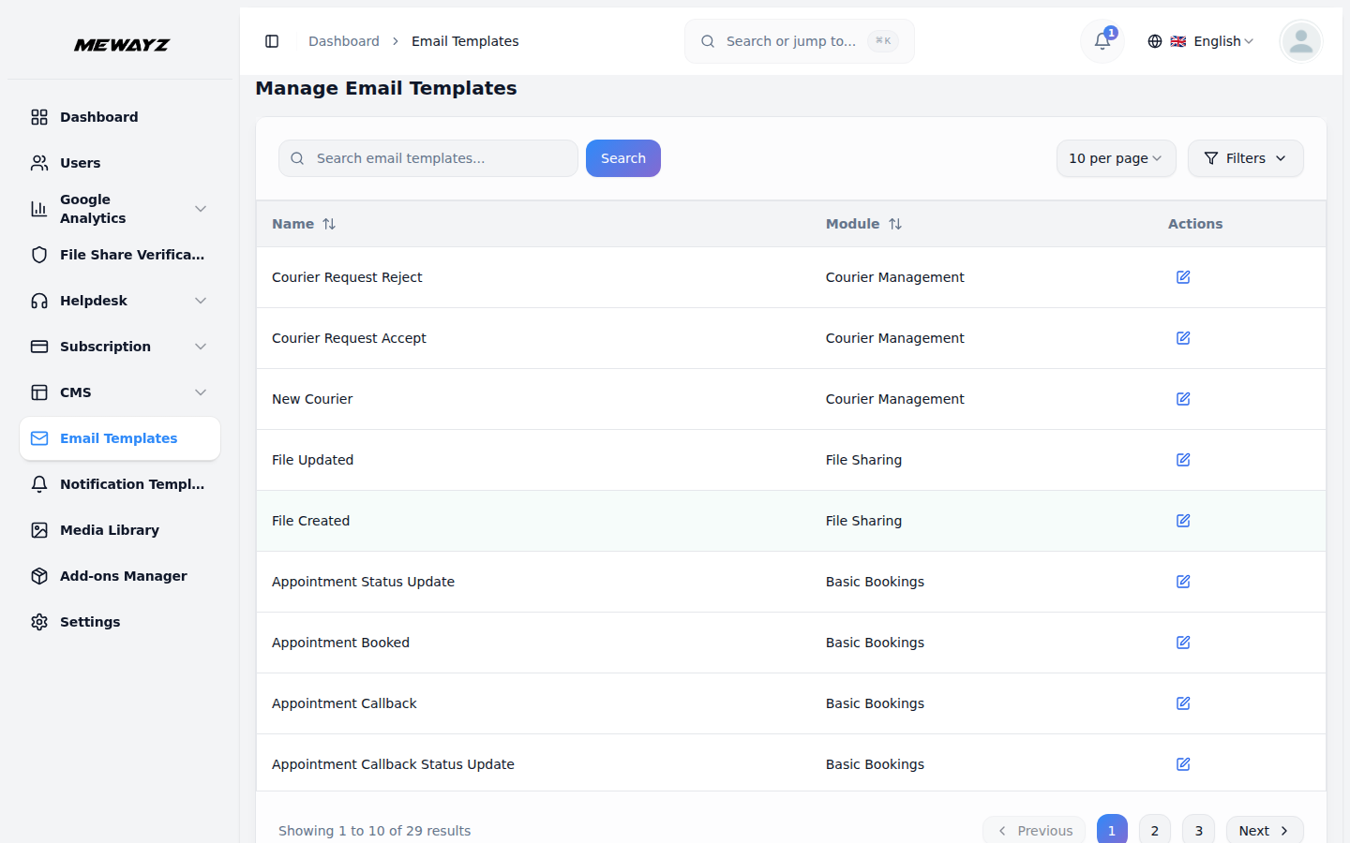Expand the Helpdesk sidebar section
1350x843 pixels.
[x=200, y=300]
